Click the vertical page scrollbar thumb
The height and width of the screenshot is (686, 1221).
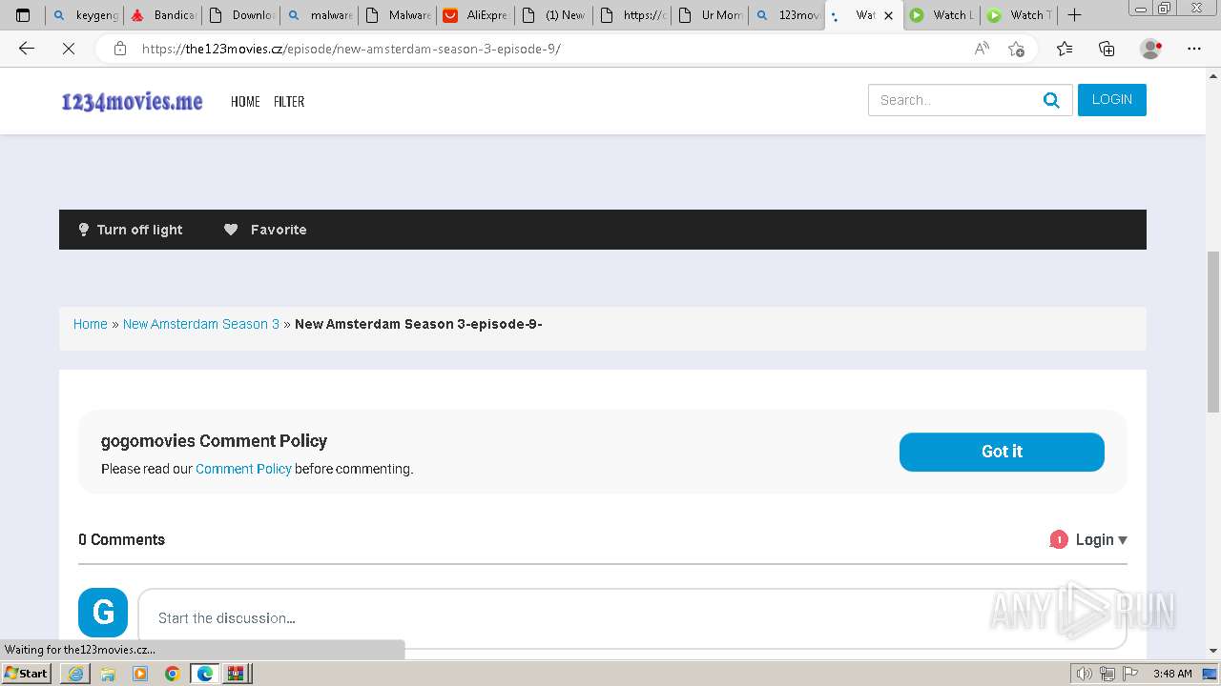tap(1213, 331)
